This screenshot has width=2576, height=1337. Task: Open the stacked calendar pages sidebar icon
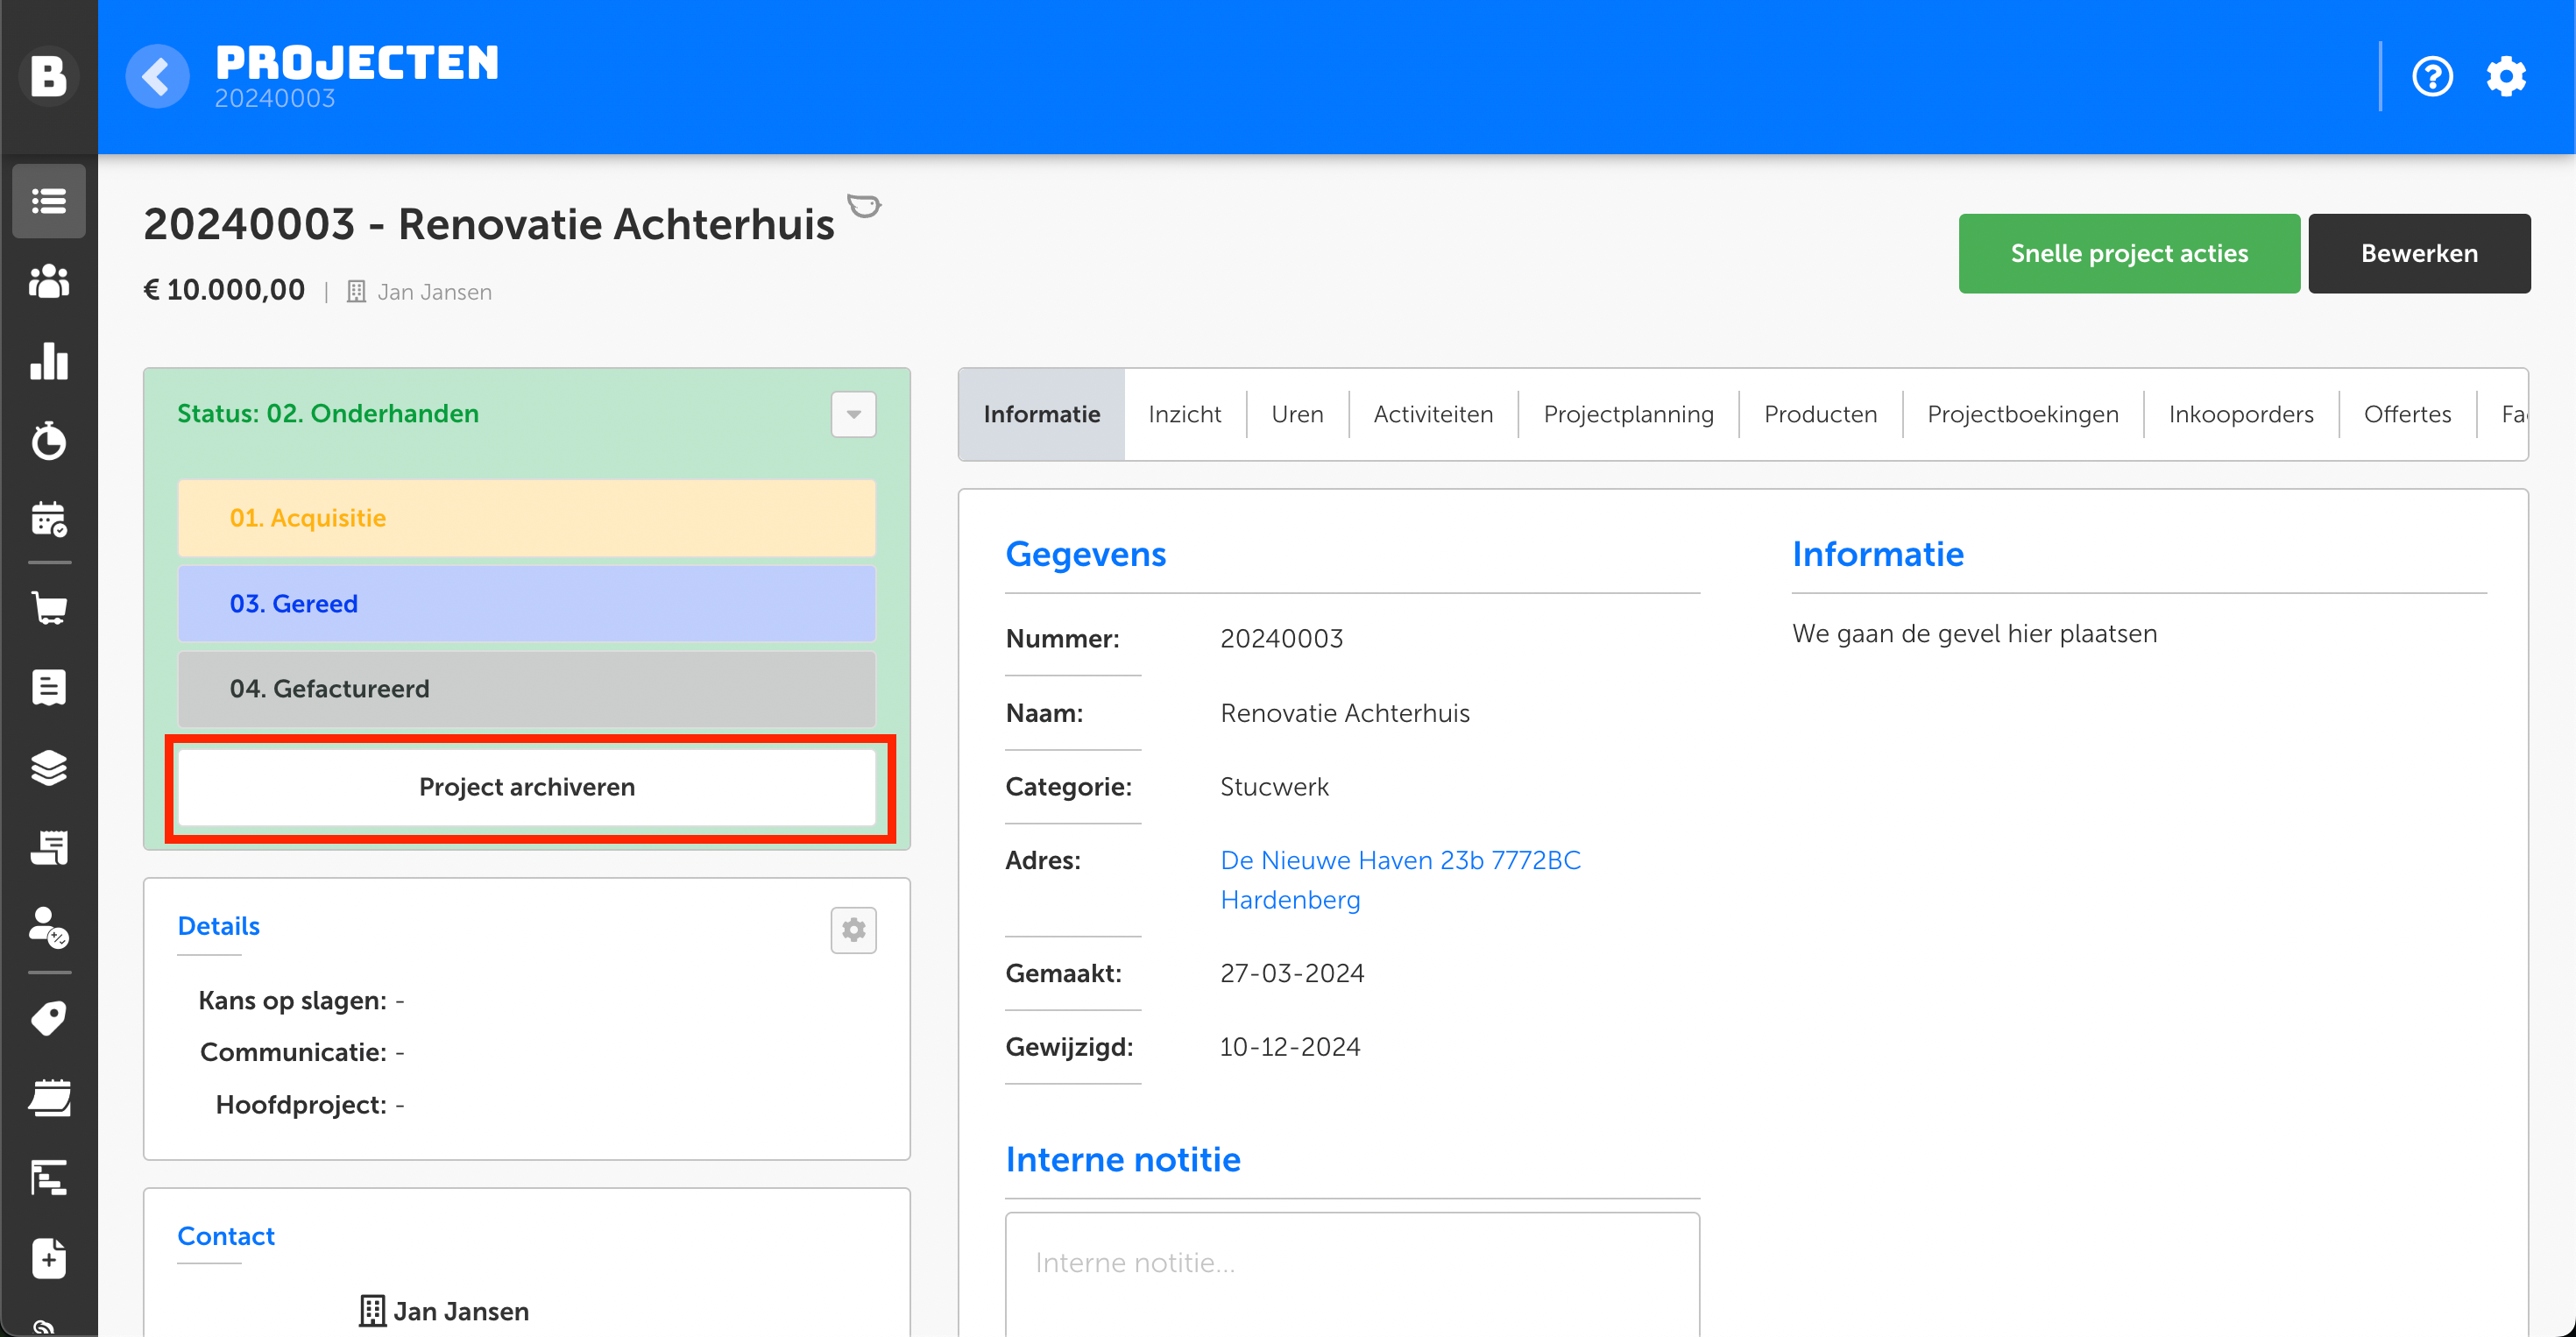point(49,1098)
